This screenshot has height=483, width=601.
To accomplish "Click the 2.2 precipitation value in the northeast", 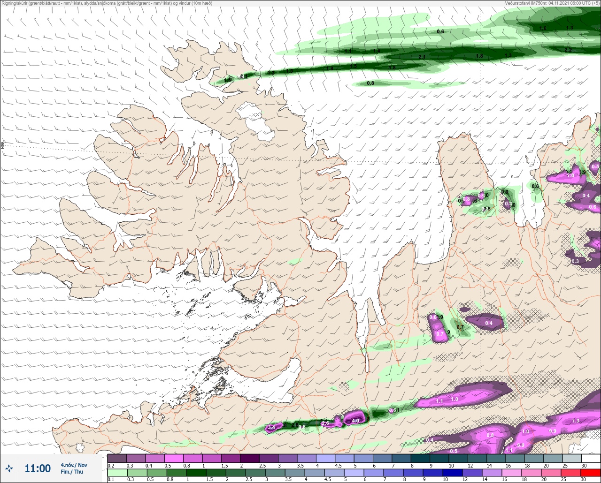I will [x=568, y=50].
